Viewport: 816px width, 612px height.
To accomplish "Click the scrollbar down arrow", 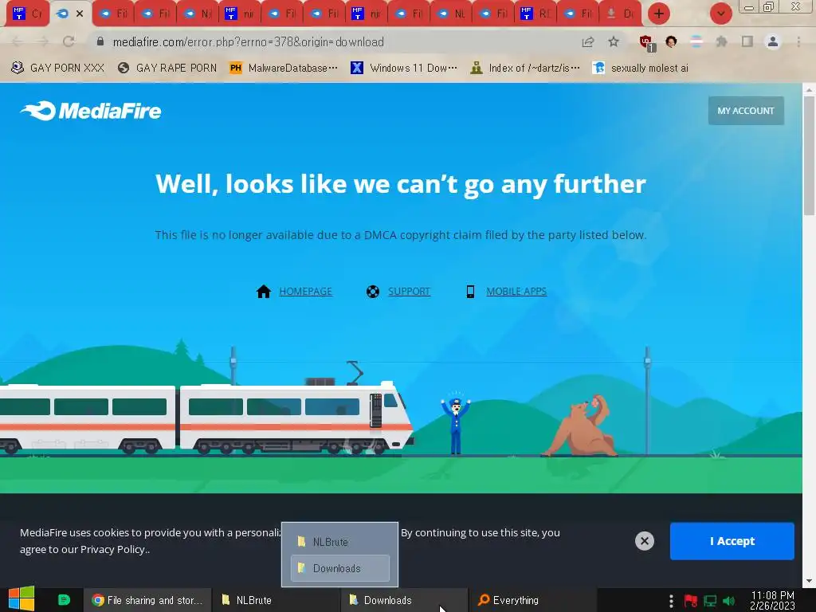I will pos(809,581).
